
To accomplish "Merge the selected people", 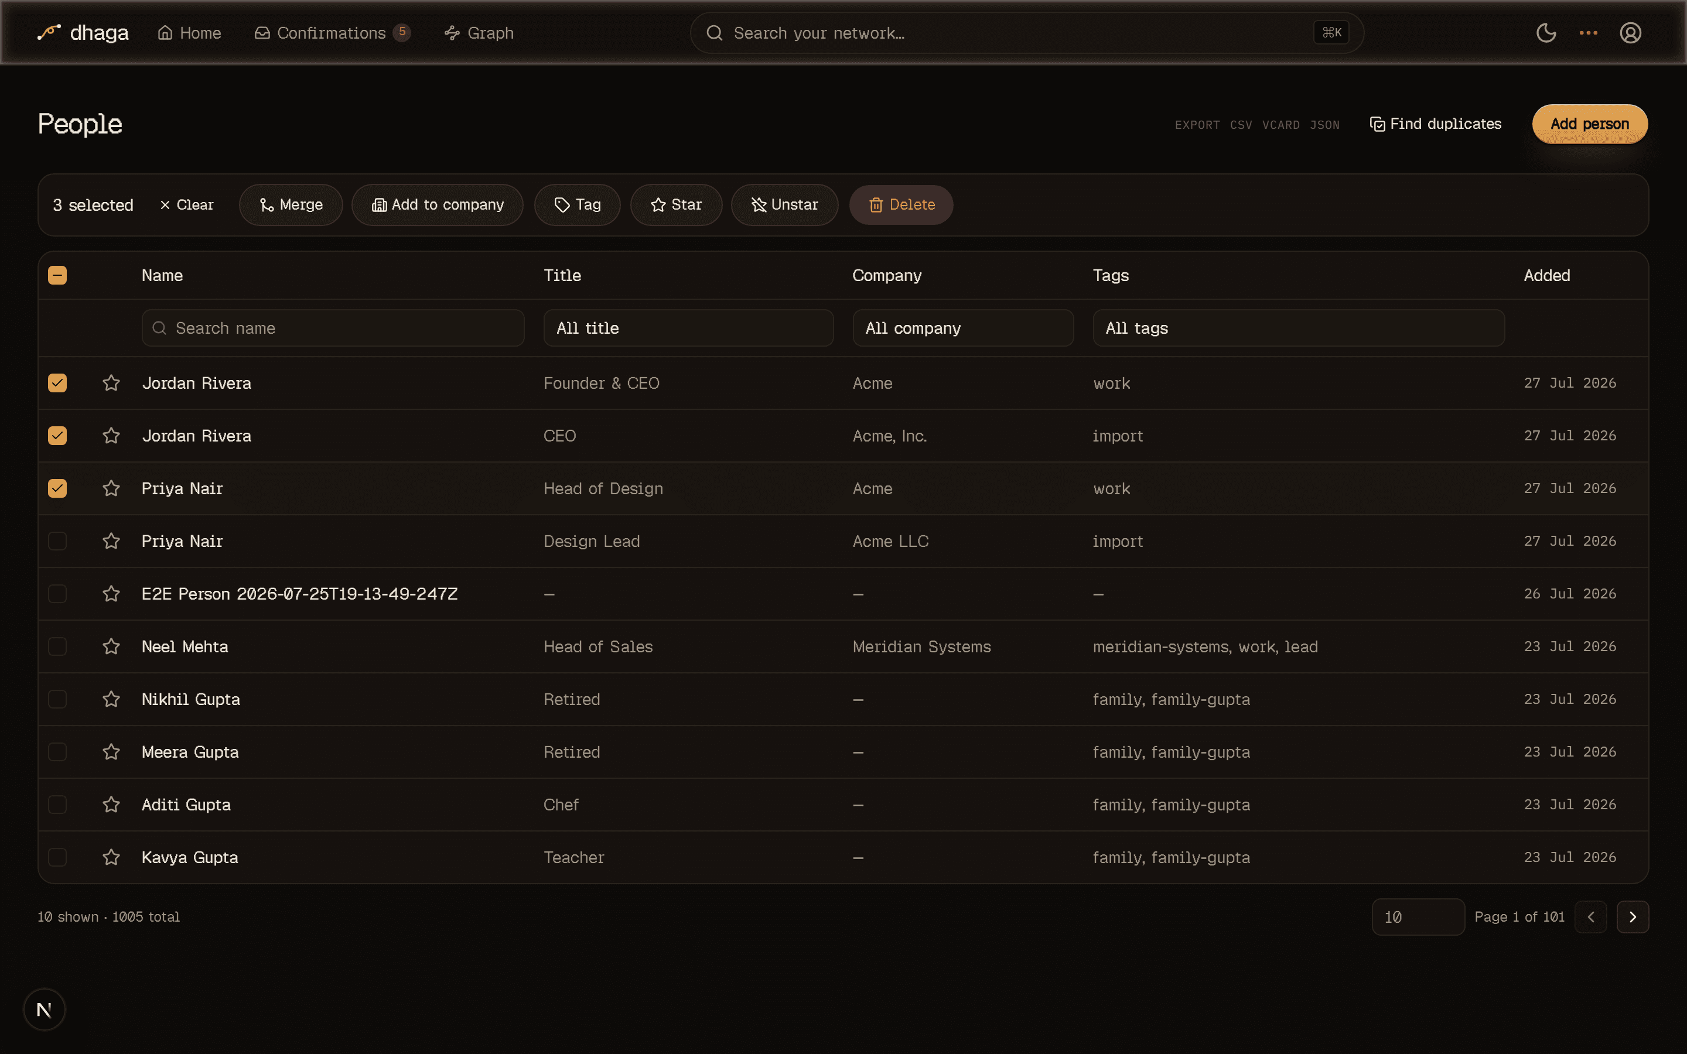I will 291,204.
